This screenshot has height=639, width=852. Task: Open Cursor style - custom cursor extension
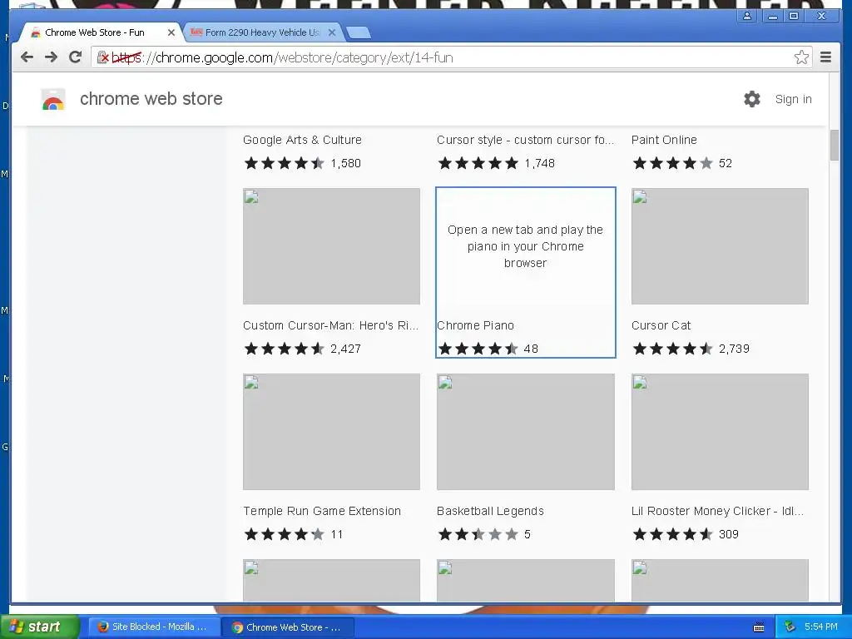click(x=526, y=140)
